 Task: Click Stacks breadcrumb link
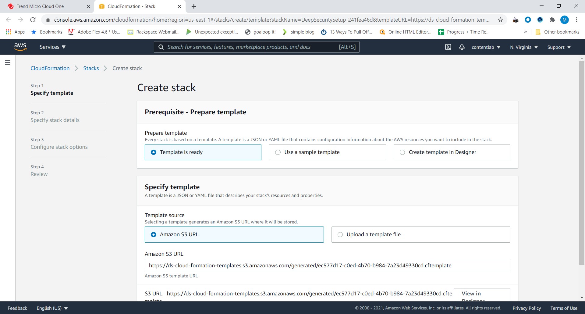tap(91, 68)
